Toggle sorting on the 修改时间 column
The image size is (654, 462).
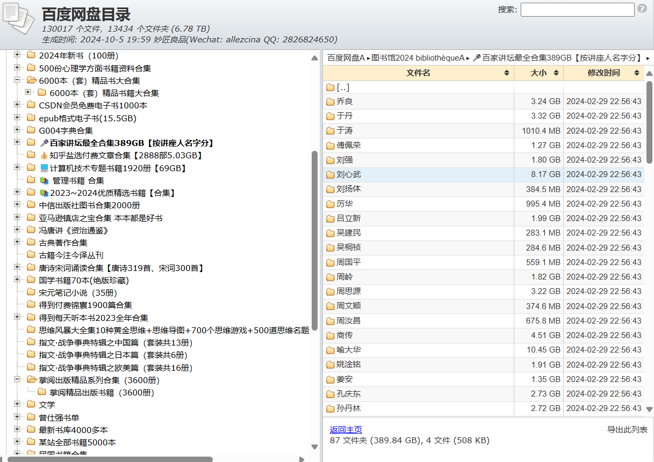(x=602, y=72)
